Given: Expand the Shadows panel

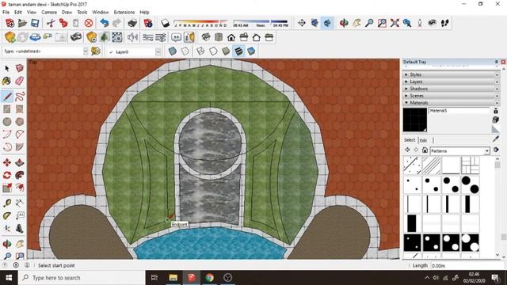Looking at the screenshot, I should 451,89.
